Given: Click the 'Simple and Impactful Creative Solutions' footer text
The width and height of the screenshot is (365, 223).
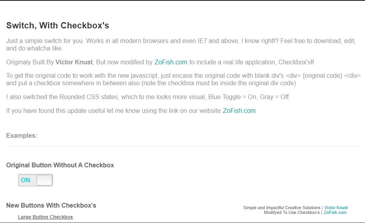Looking at the screenshot, I should point(282,208).
